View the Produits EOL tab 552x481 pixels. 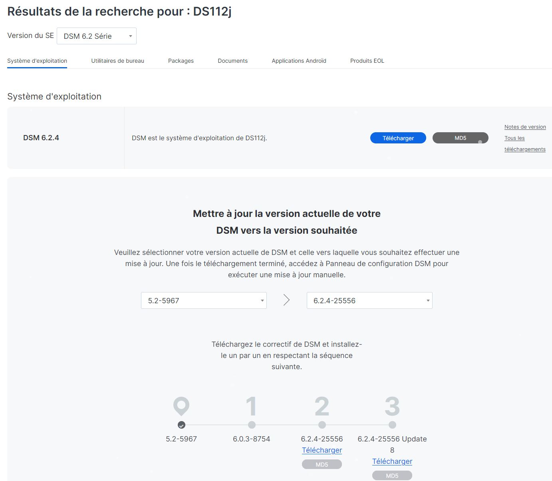coord(367,61)
